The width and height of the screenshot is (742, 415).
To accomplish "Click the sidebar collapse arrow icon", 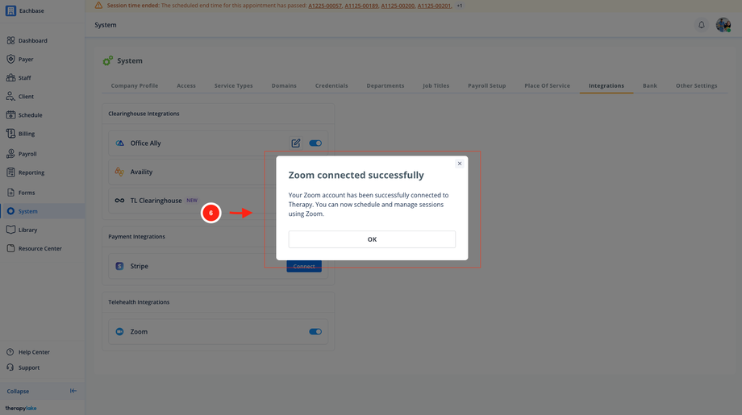I will pos(73,391).
